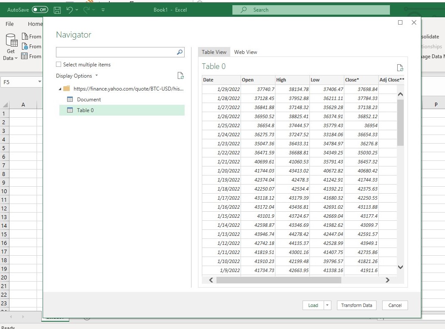Click the first From text/CSV icon
The image size is (445, 329).
25,36
